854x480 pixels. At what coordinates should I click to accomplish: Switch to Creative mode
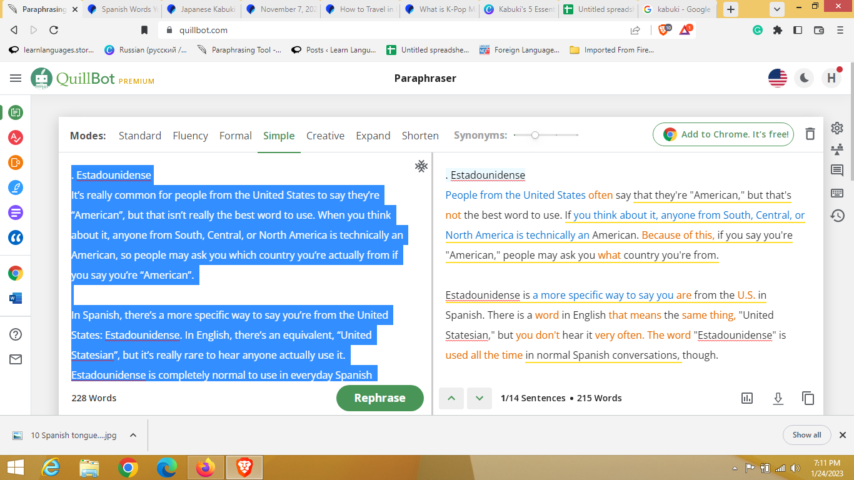[325, 136]
